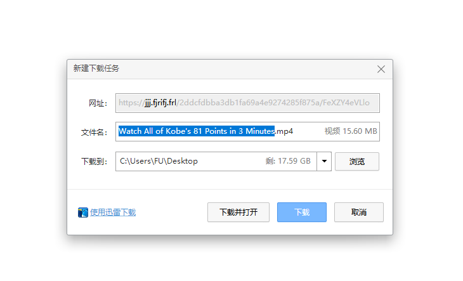Choose 下载并打开 to download and open
Viewport: 463px width, 281px height.
pyautogui.click(x=238, y=212)
